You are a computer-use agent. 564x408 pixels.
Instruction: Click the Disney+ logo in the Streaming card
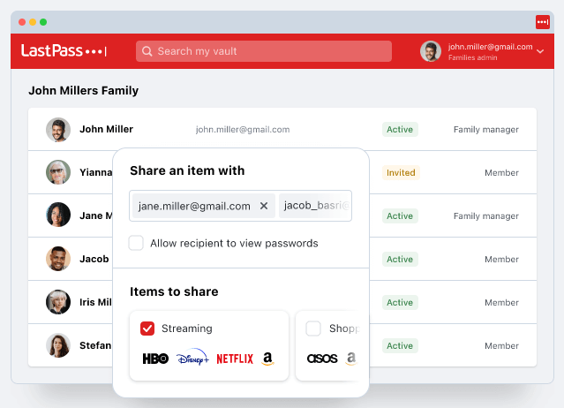[192, 357]
